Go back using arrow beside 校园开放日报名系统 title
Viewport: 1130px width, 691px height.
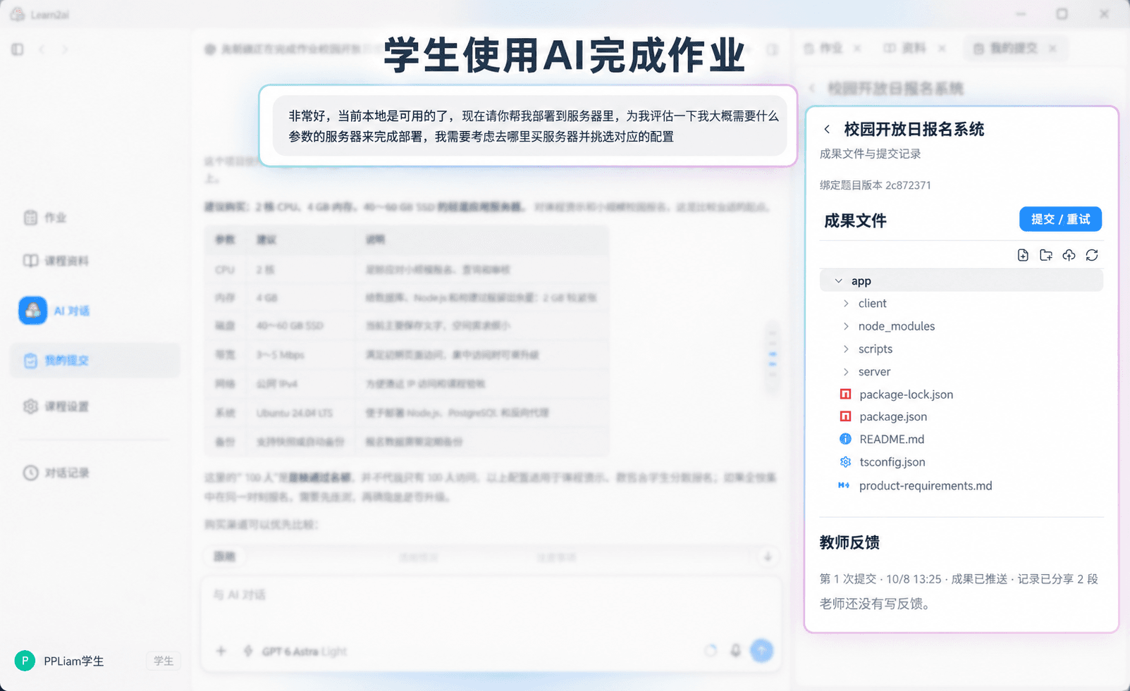tap(827, 129)
